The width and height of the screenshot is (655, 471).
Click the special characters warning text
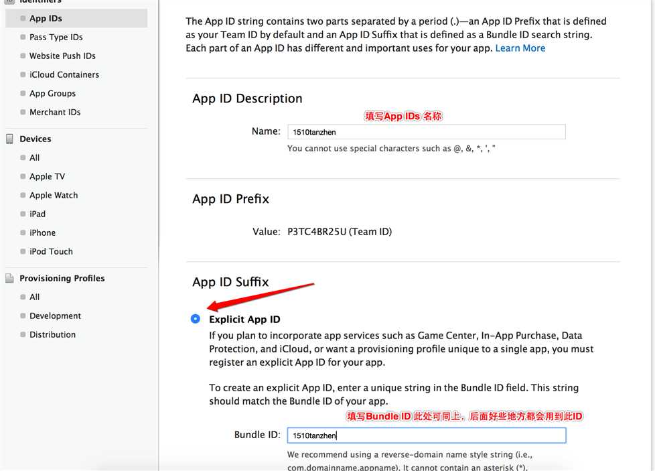[x=391, y=148]
